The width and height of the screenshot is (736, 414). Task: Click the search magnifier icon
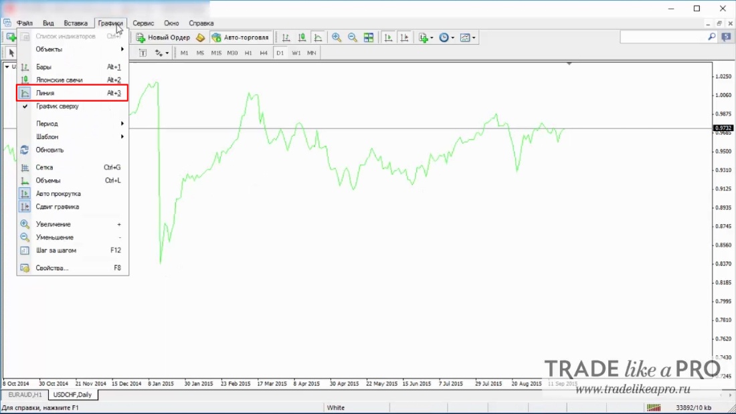712,37
